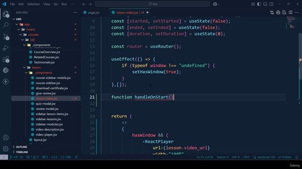Click Ln 21, Col 29 cursor position

pyautogui.click(x=205, y=157)
